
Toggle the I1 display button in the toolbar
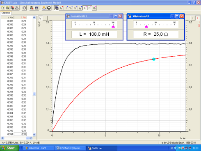[x=62, y=8]
